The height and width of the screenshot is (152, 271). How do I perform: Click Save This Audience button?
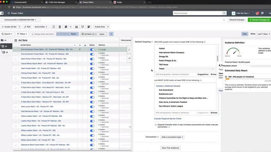[170, 148]
